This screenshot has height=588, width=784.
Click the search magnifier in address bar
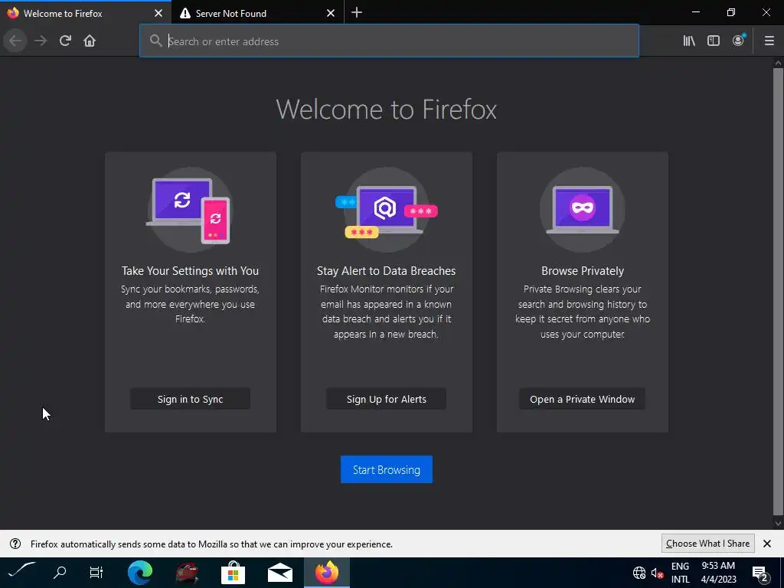(x=156, y=41)
